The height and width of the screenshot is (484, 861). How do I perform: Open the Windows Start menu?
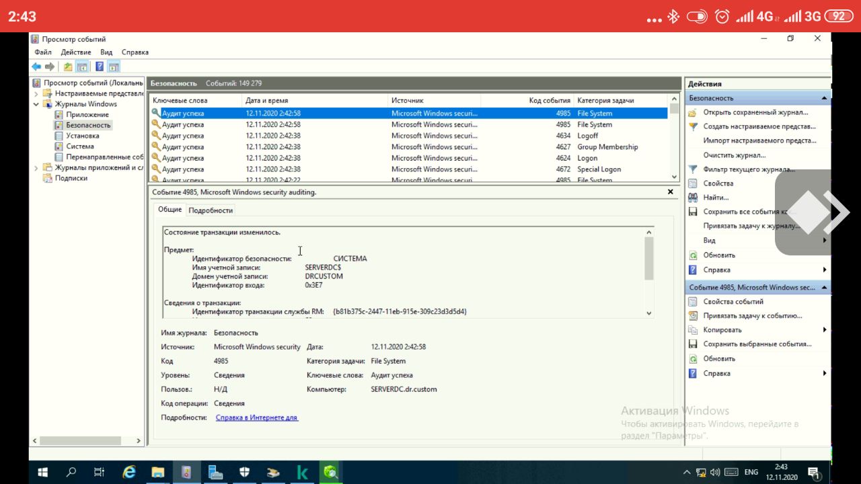43,473
